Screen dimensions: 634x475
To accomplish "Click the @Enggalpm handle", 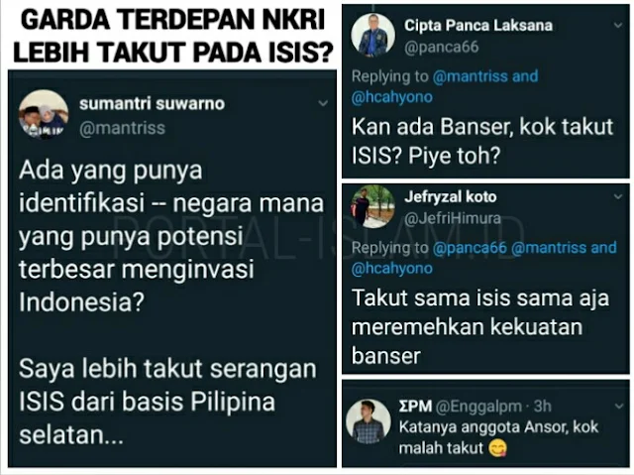I will coord(478,407).
